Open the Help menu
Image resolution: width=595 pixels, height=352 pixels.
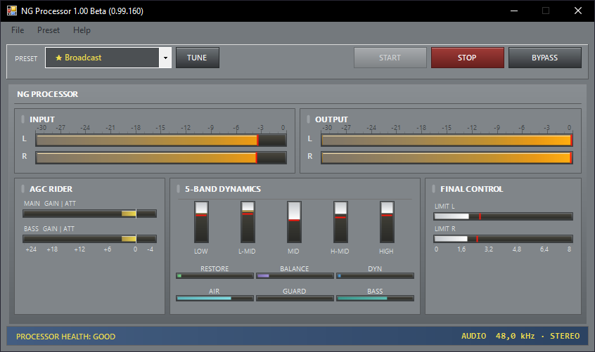coord(82,30)
